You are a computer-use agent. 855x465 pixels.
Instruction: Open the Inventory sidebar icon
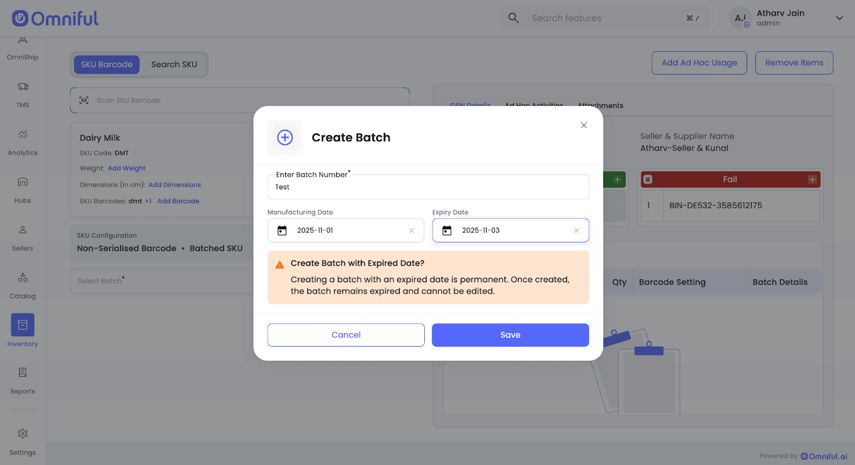point(22,325)
